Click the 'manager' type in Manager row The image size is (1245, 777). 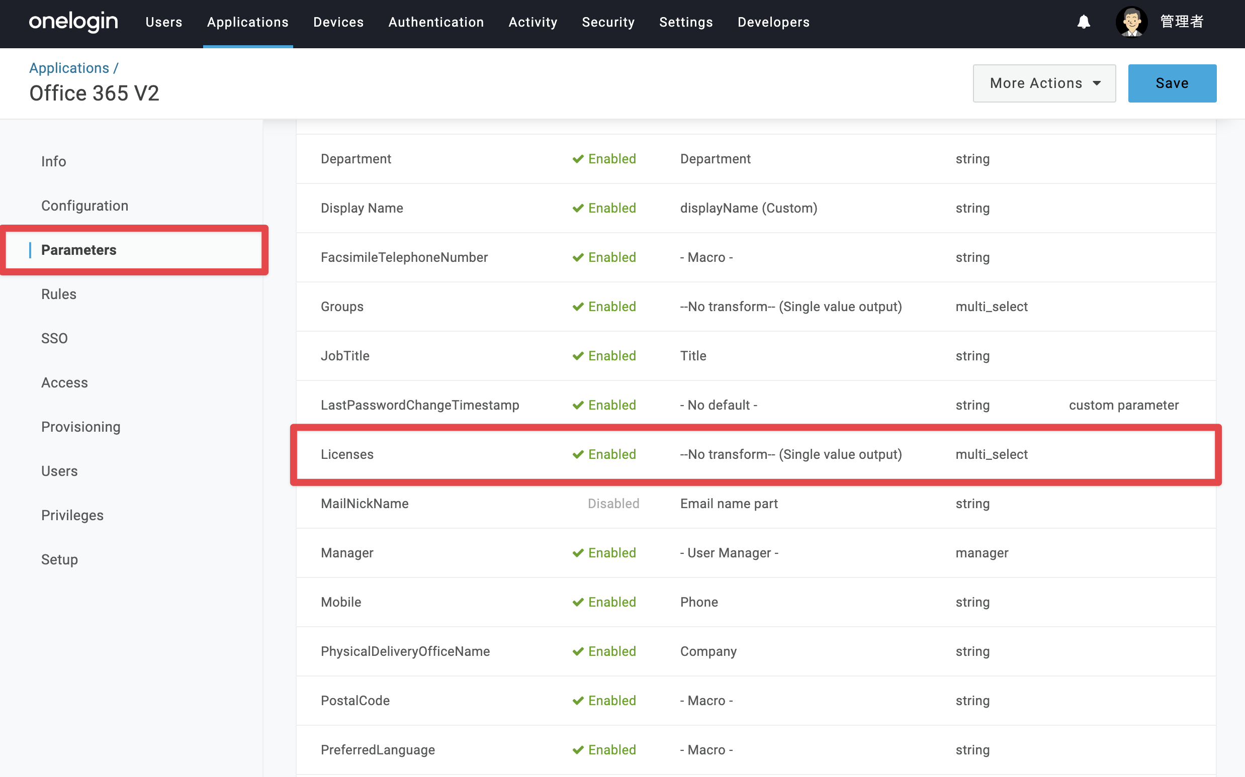pos(982,553)
